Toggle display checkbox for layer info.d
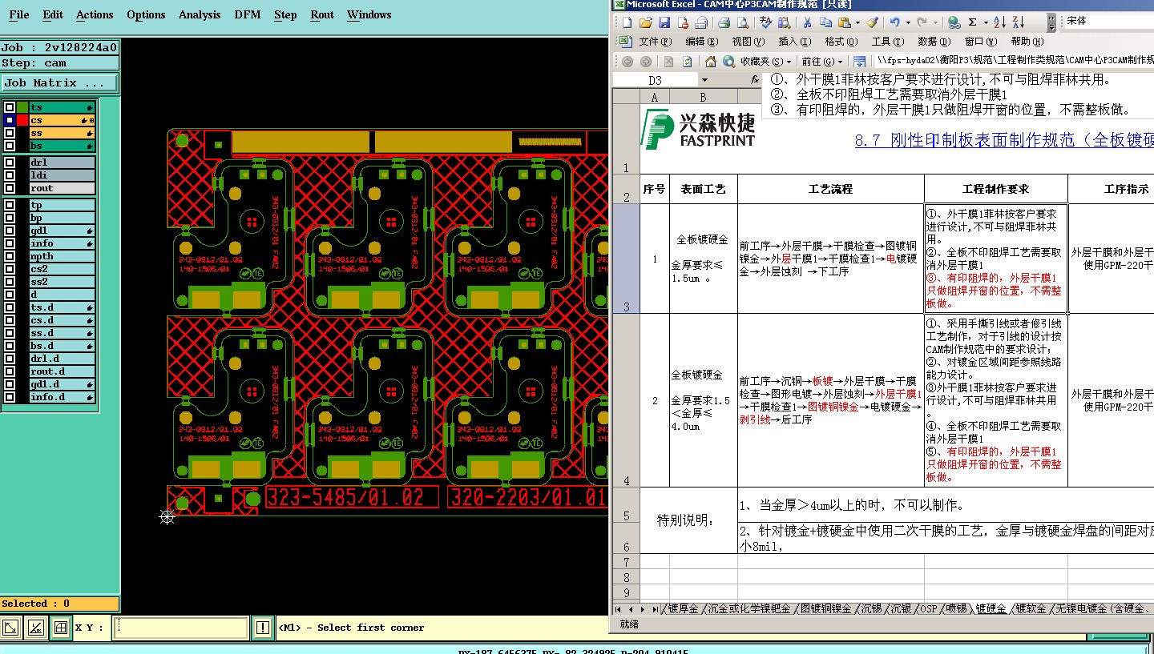1154x654 pixels. (x=10, y=397)
